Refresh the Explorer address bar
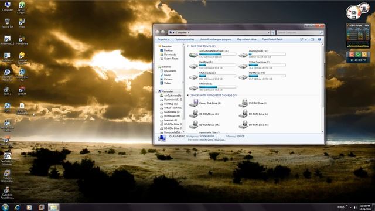 click(273, 33)
